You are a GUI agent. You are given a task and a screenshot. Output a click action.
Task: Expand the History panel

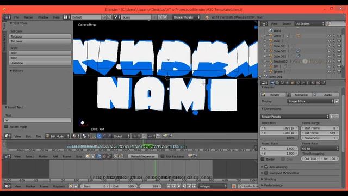tap(11, 71)
